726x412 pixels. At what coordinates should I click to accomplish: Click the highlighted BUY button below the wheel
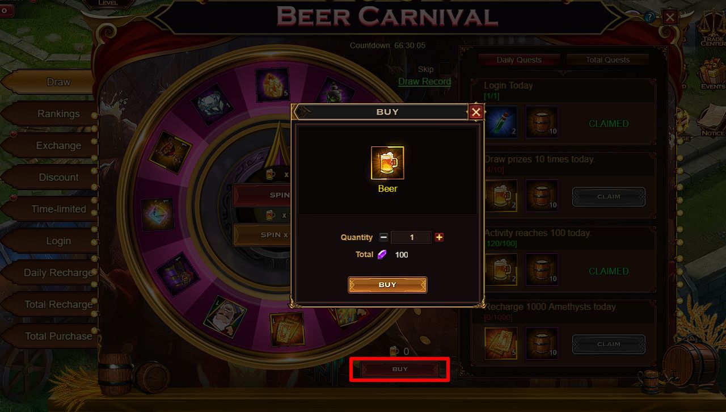click(400, 369)
